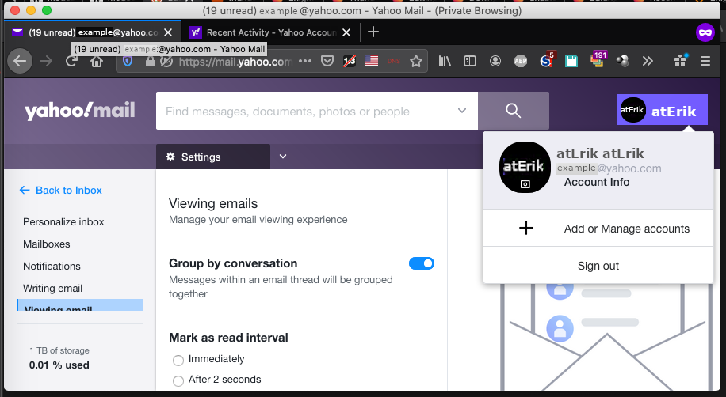Screen dimensions: 726x397
Task: Click the crossed-out 1/3 extension icon
Action: (x=350, y=61)
